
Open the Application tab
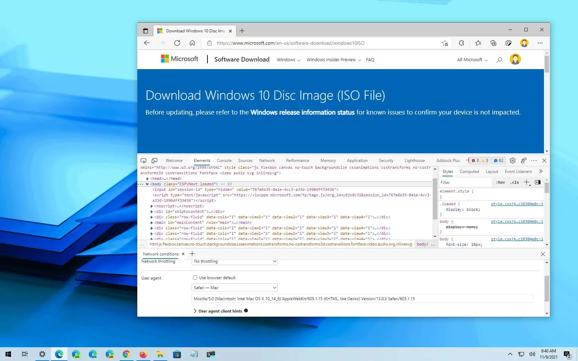point(357,161)
